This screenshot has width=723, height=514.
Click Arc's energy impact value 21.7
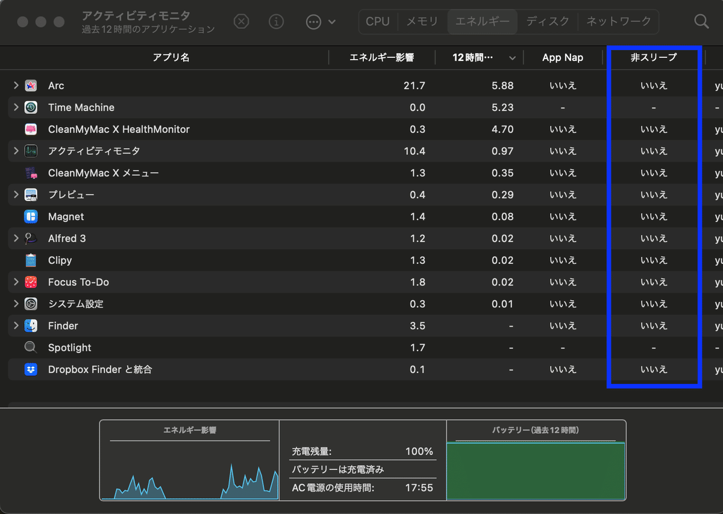[x=415, y=86]
